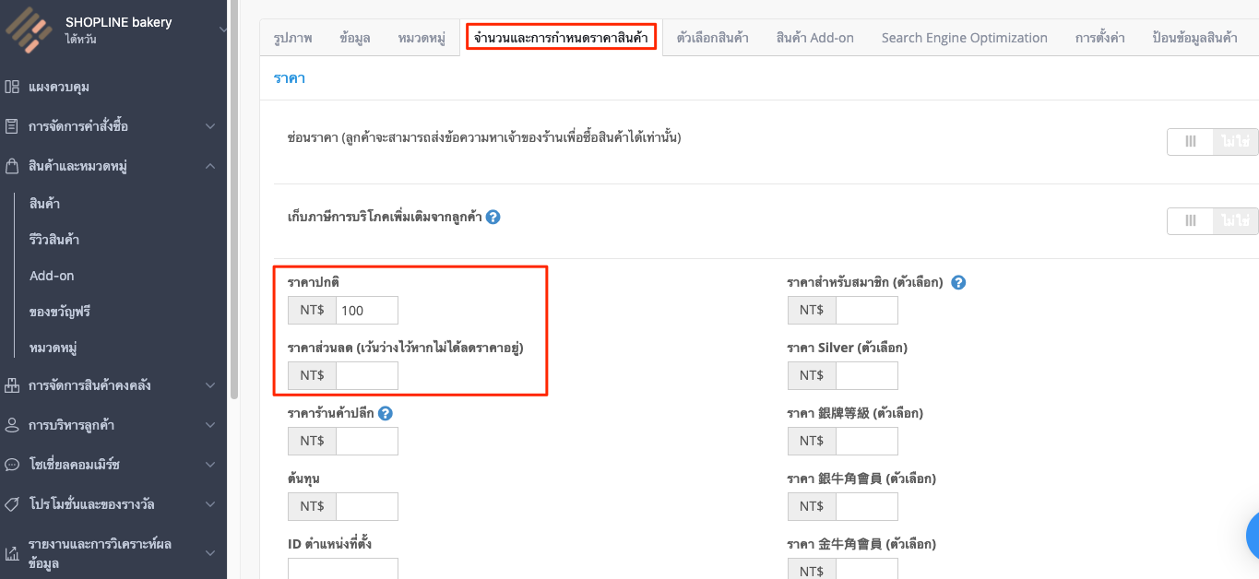This screenshot has height=579, width=1259.
Task: Open ของขวัญฟรี in the sidebar
Action: 59,312
